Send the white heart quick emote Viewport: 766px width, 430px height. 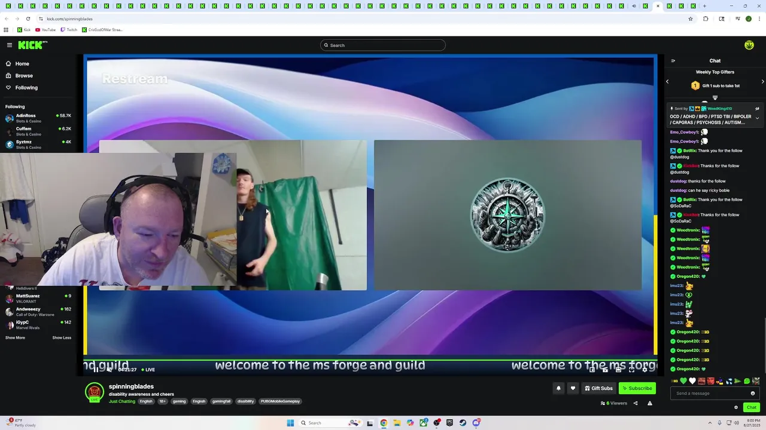[692, 381]
